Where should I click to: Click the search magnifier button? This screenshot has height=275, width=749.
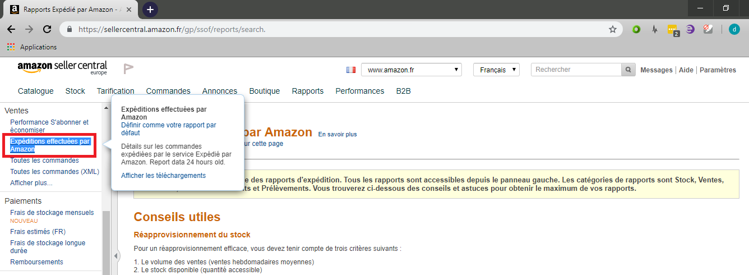(628, 70)
